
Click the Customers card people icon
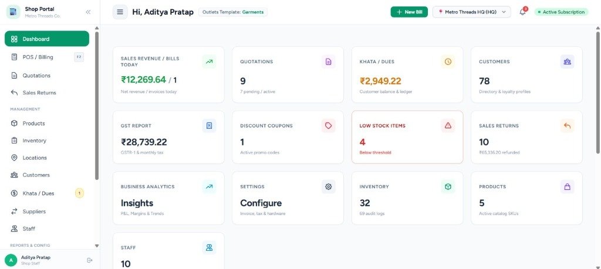tap(568, 62)
